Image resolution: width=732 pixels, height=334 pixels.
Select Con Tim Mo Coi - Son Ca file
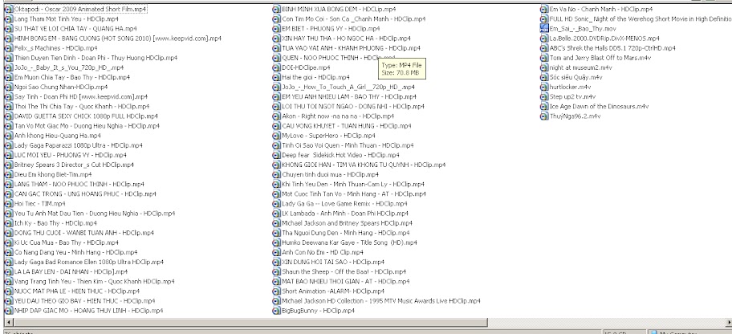pos(354,18)
